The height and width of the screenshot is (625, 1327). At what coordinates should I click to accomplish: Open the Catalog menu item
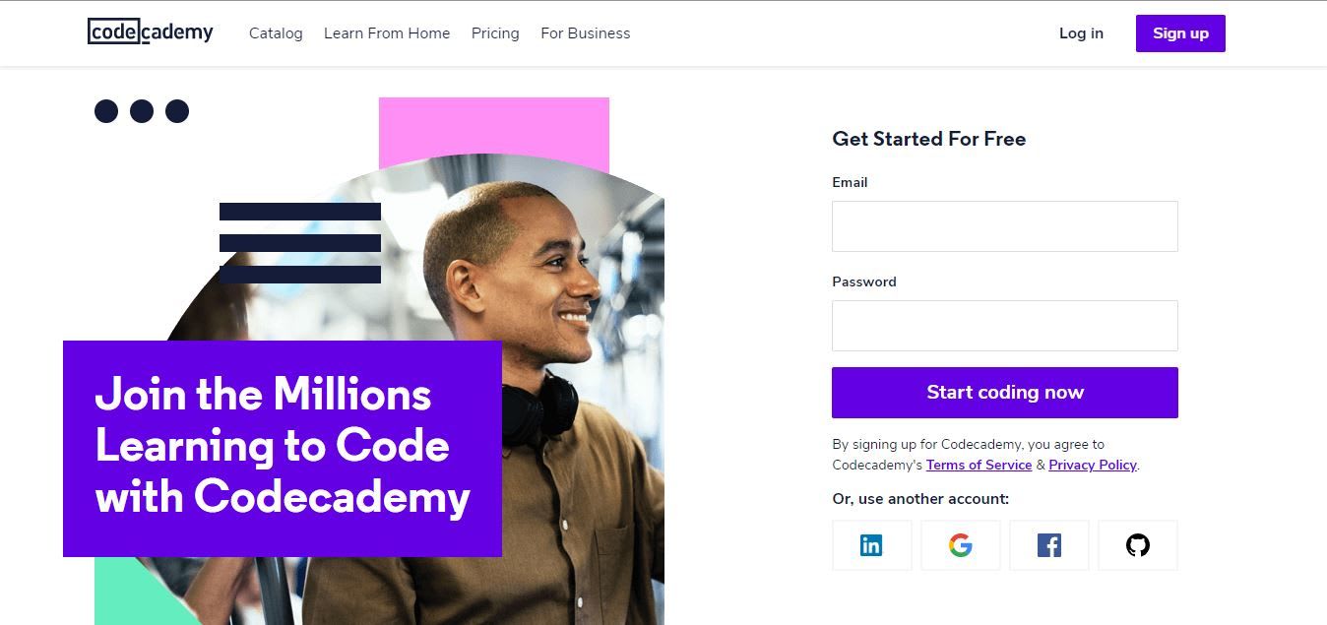(x=276, y=33)
